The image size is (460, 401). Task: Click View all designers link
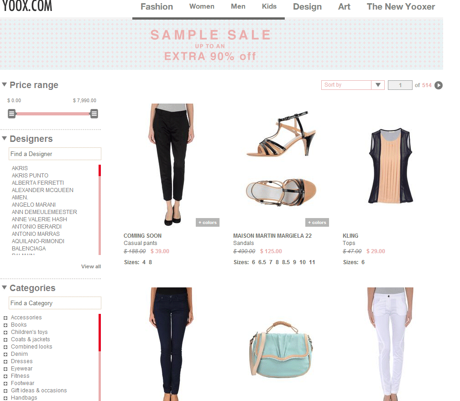[x=91, y=266]
